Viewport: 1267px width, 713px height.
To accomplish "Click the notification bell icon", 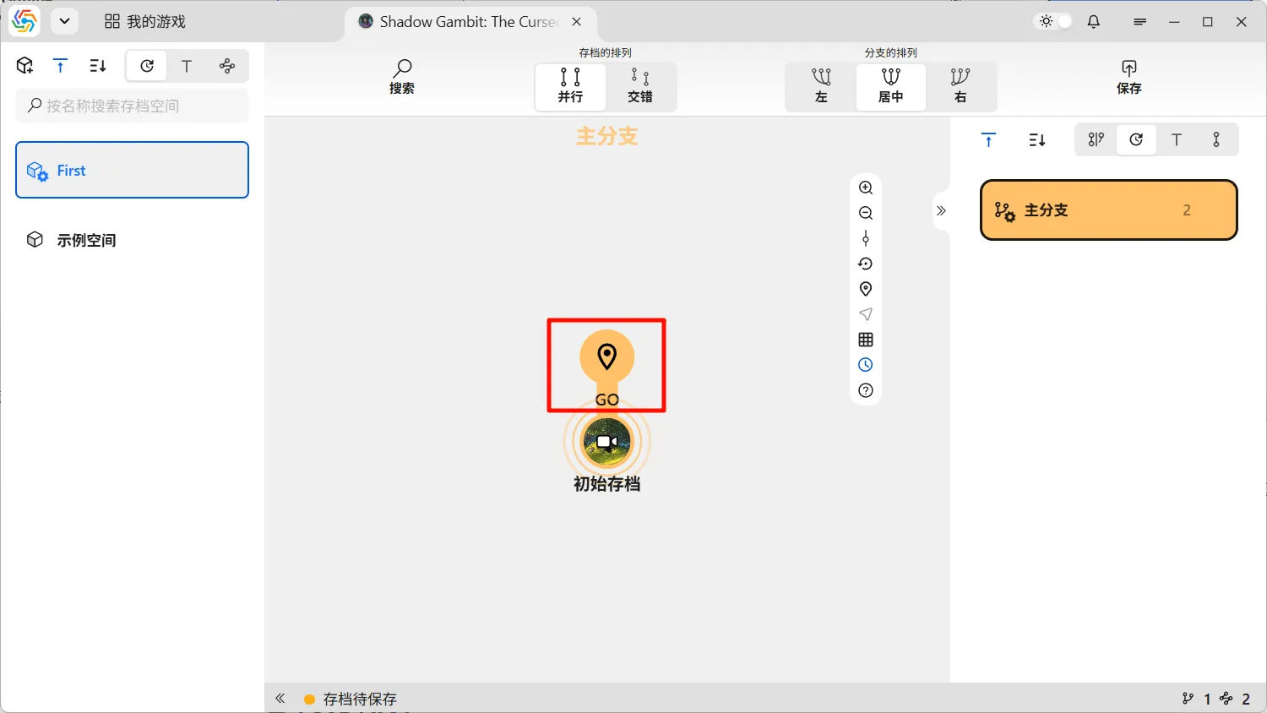I will (1094, 22).
